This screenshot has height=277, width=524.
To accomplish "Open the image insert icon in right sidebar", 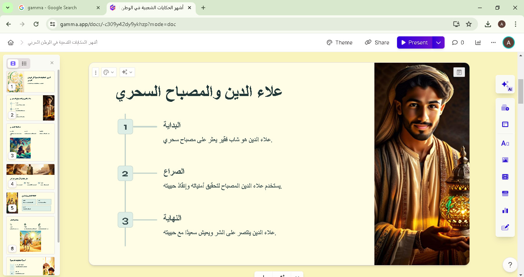I will (505, 160).
